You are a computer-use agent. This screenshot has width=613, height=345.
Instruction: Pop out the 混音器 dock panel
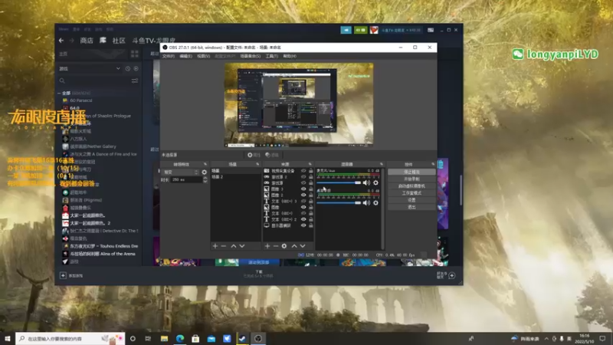pyautogui.click(x=381, y=164)
